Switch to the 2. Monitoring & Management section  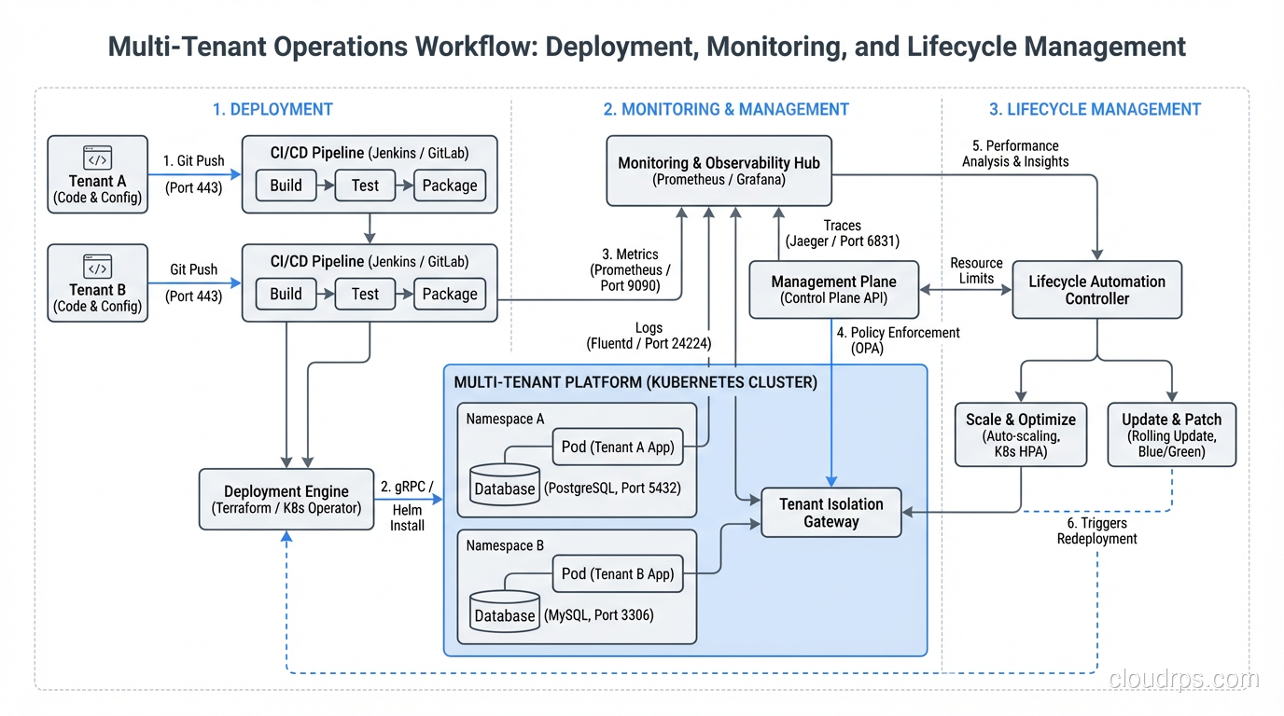726,109
